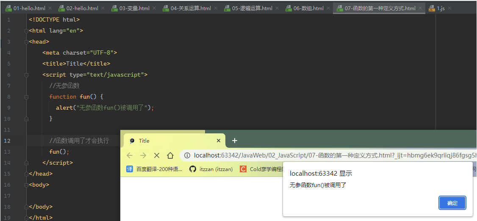Close the 1.js tab
Screen dimensions: 477x221
tap(449, 8)
